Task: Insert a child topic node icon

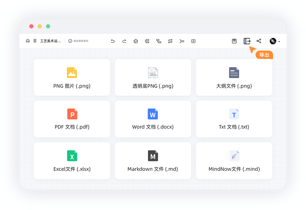Action: pos(158,41)
